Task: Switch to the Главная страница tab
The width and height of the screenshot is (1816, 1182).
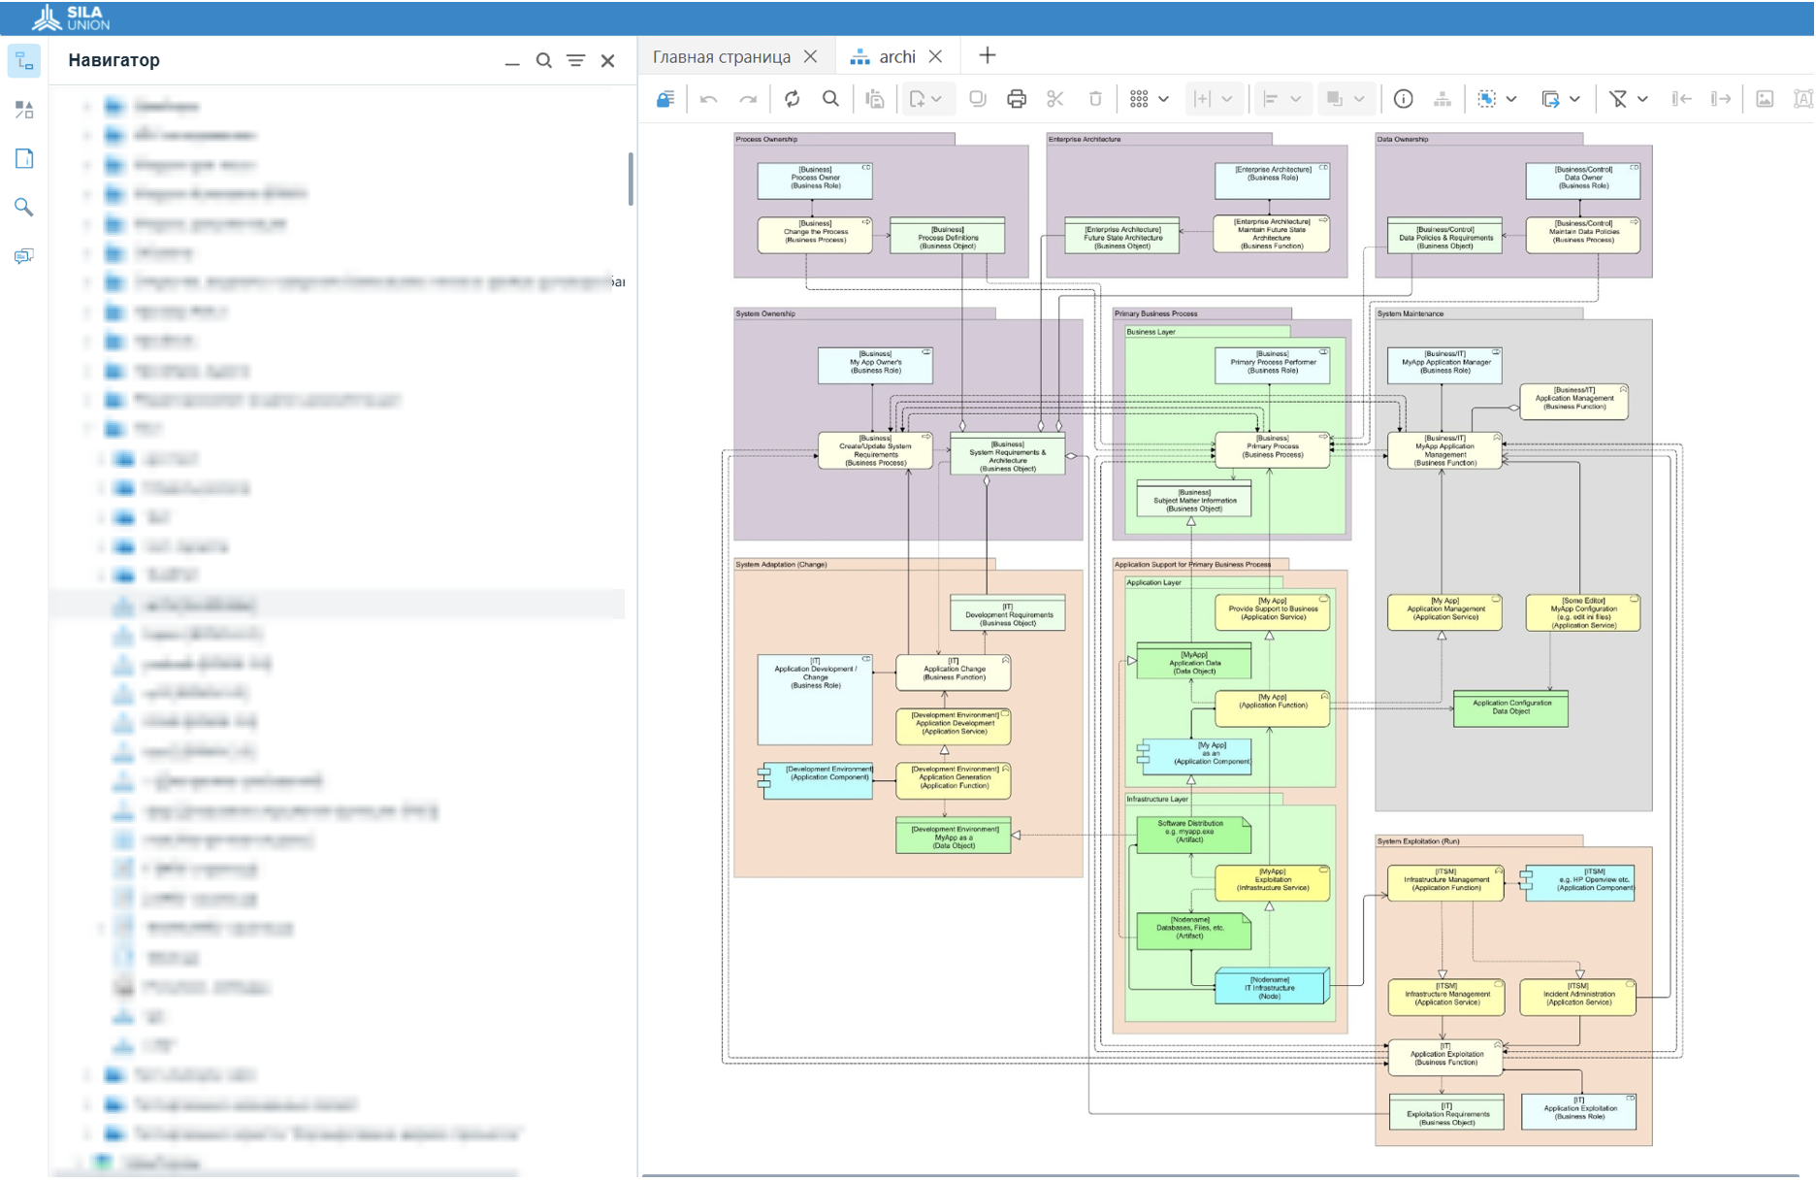Action: (721, 57)
